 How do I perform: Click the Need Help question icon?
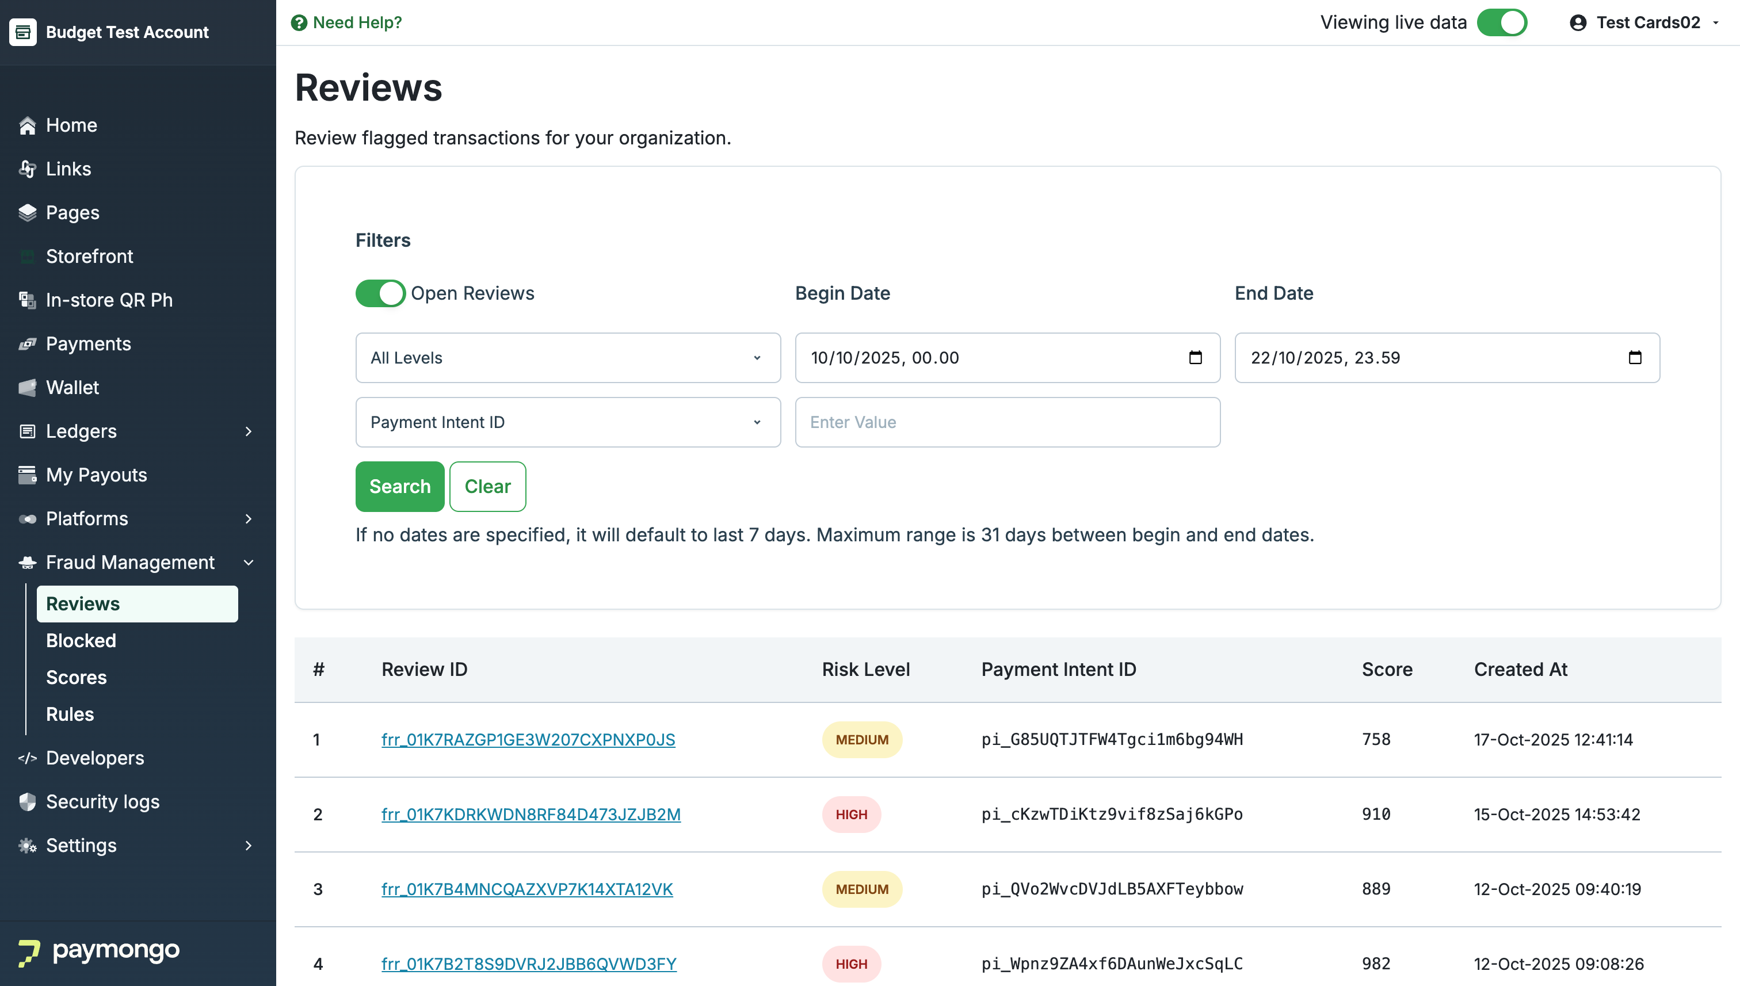299,23
